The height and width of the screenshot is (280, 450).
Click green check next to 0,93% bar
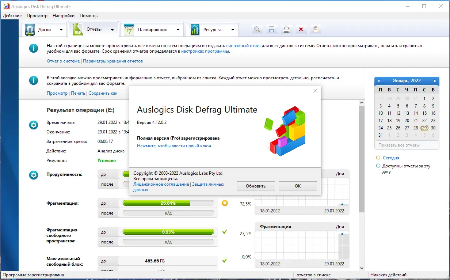[225, 232]
